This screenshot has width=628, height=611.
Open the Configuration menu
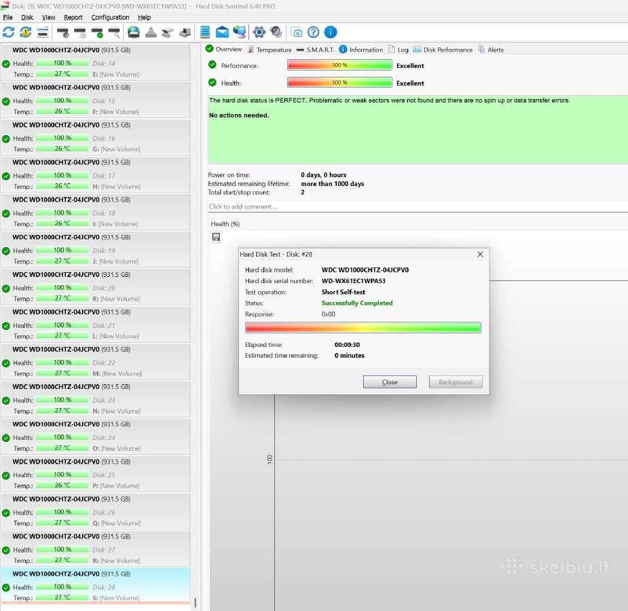[110, 17]
